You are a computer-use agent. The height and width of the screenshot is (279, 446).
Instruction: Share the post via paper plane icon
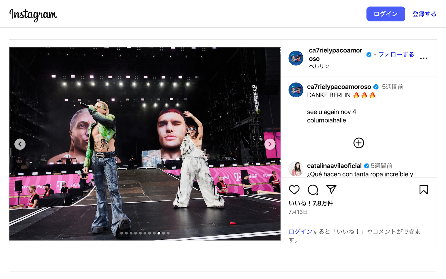[x=331, y=189]
